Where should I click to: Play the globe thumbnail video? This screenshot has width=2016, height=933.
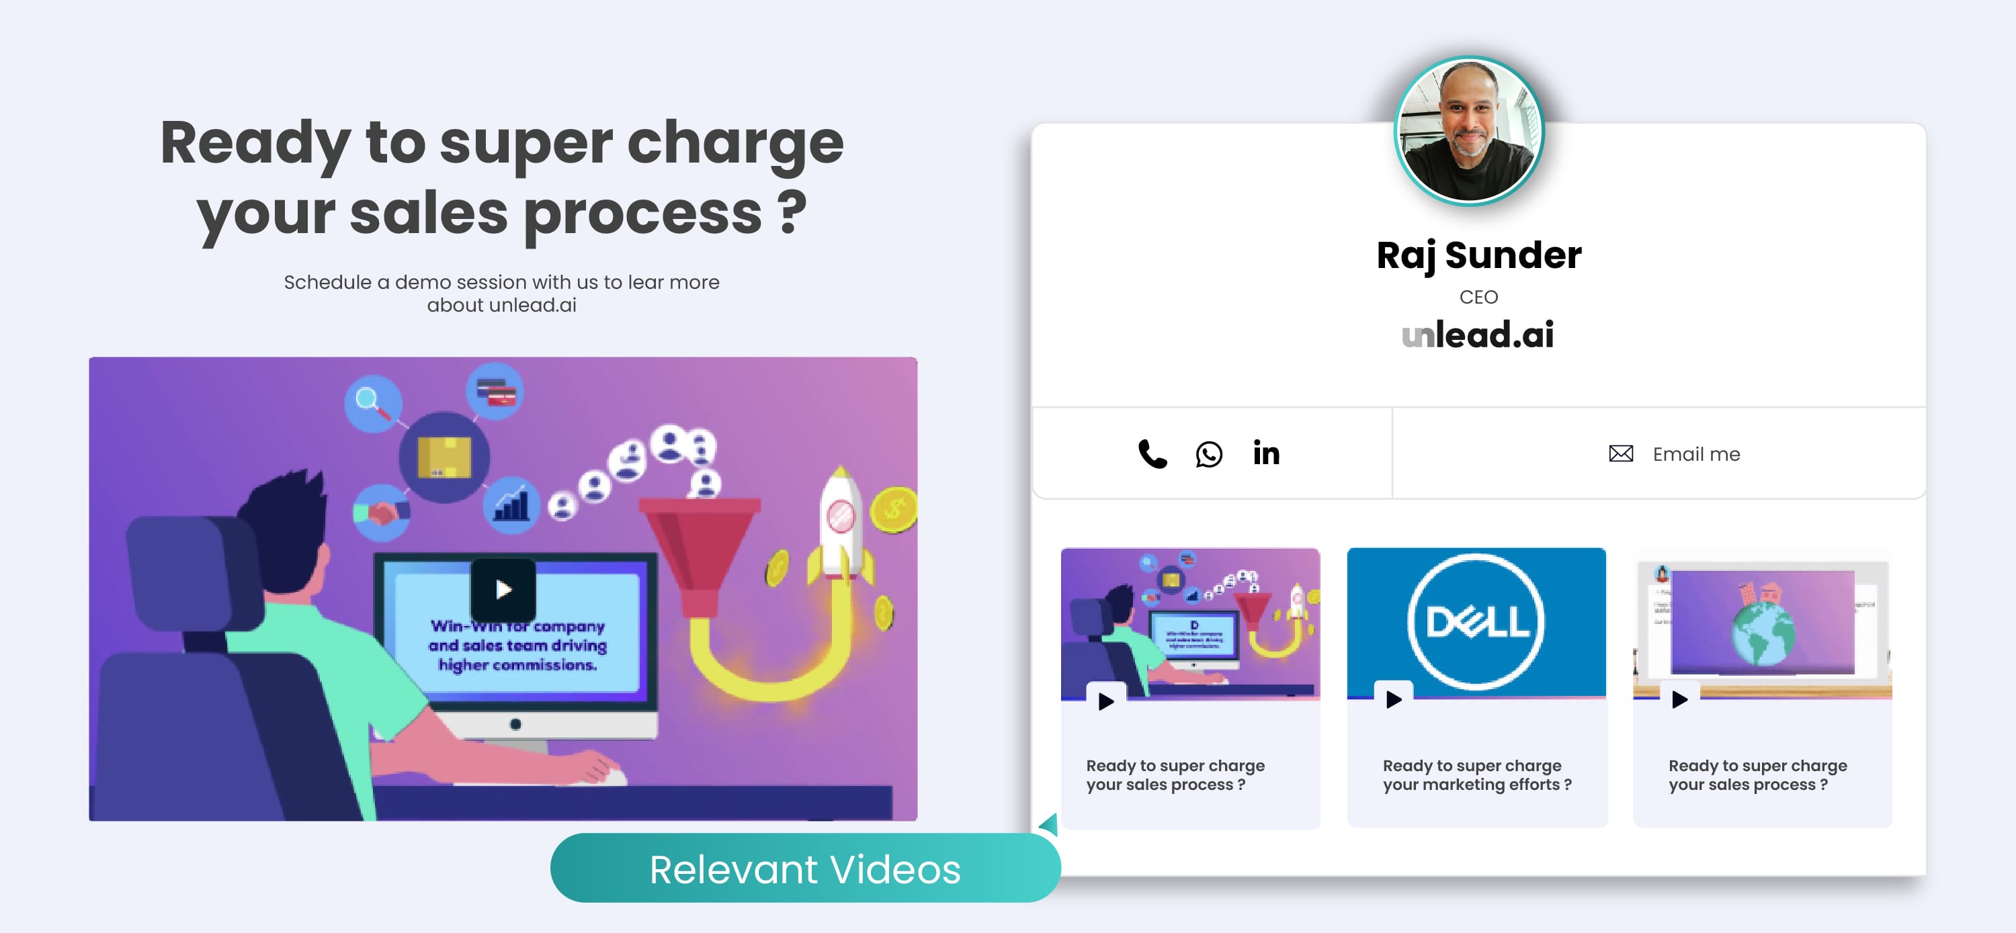point(1679,699)
